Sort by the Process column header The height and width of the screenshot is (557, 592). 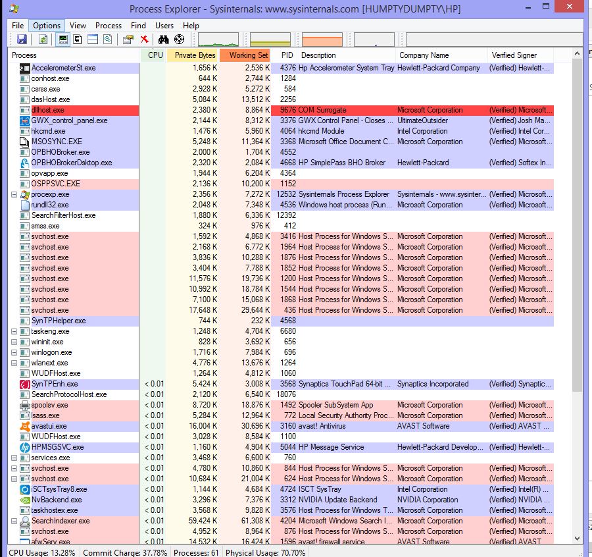point(73,55)
